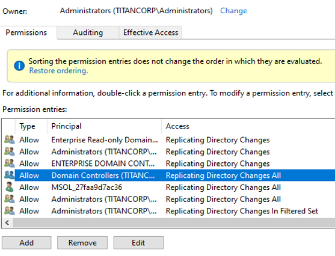Click group icon of Administrators Replicating Directory Changes row
This screenshot has height=256, width=335.
coord(10,151)
